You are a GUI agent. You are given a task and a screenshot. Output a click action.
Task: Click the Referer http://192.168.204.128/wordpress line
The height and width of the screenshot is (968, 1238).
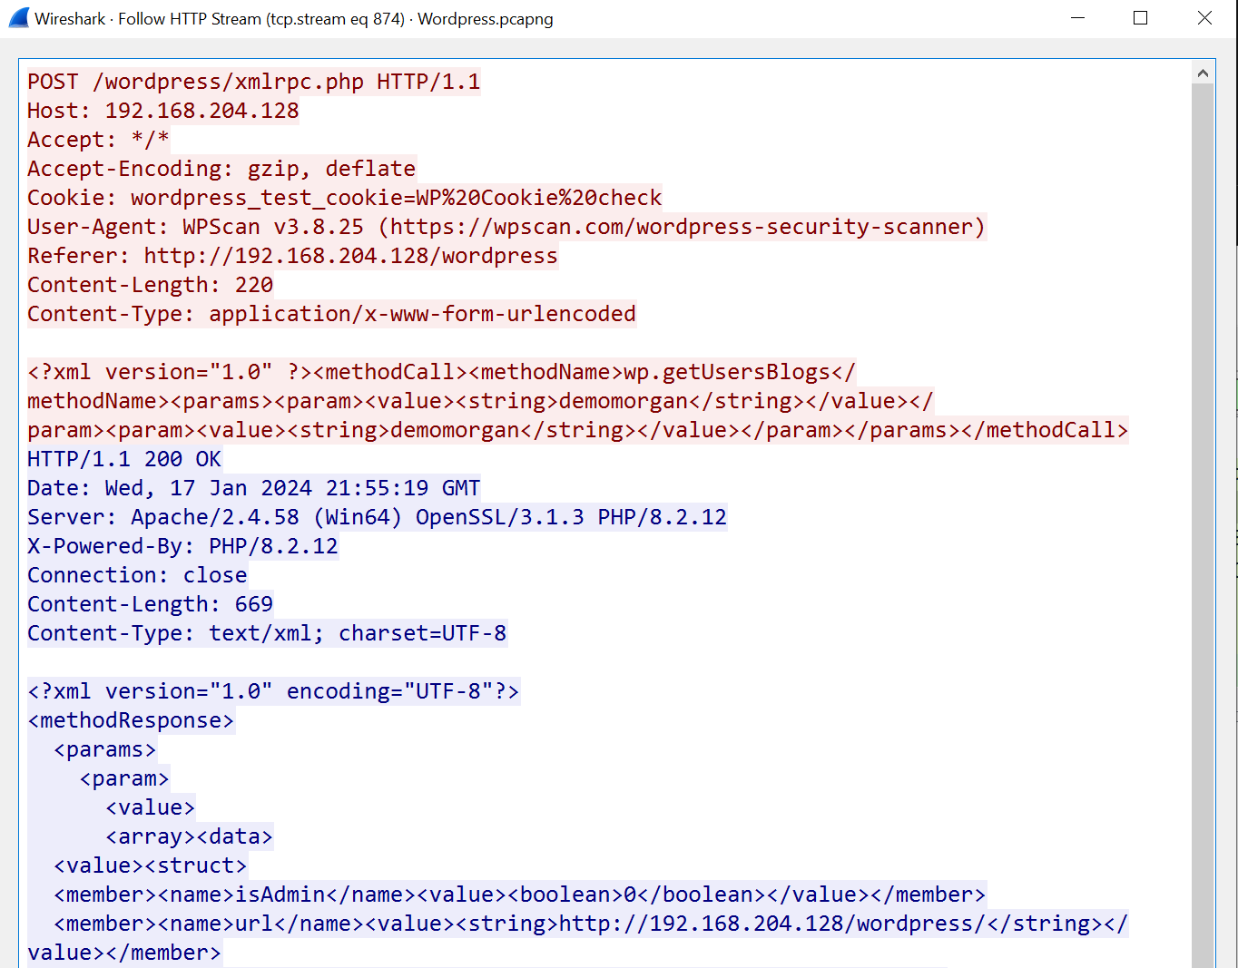[x=292, y=256]
